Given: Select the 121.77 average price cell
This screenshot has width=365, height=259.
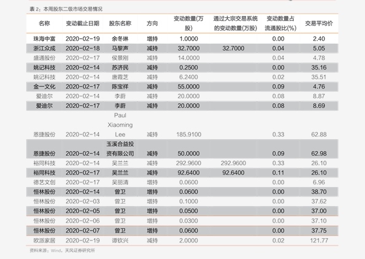Looking at the screenshot, I should (319, 241).
